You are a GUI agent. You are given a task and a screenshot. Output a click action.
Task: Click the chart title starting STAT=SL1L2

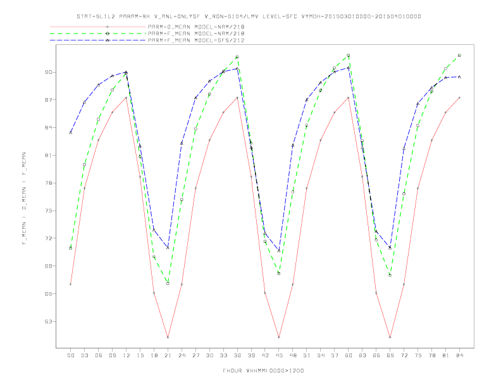click(249, 16)
